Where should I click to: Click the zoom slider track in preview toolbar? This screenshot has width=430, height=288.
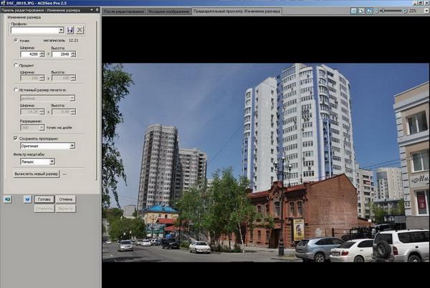click(391, 11)
